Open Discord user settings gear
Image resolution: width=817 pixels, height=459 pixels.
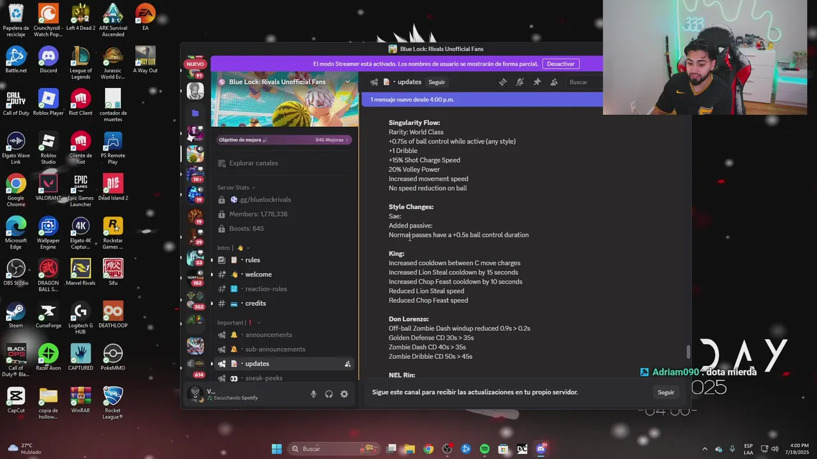pos(344,394)
